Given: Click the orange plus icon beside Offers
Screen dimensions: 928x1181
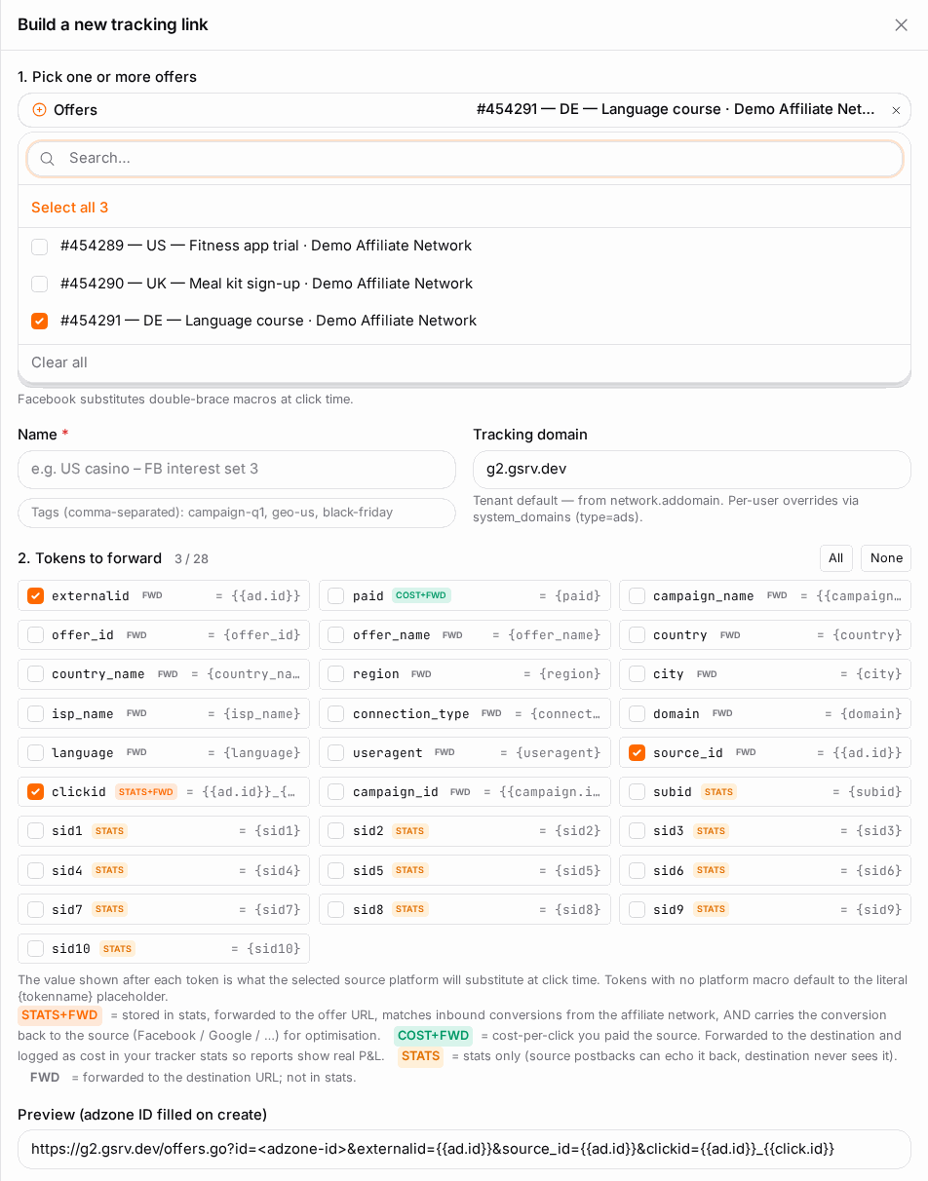Looking at the screenshot, I should point(39,110).
